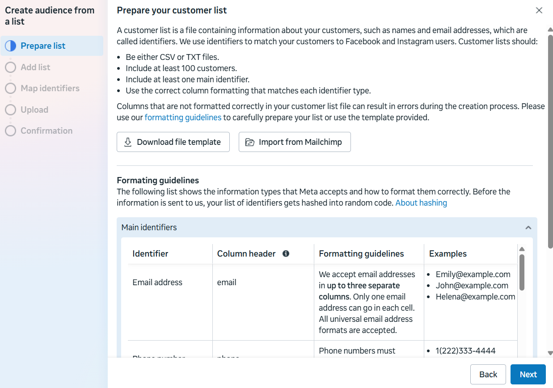Viewport: 553px width, 388px height.
Task: Click the download icon beside file template
Action: coord(128,142)
